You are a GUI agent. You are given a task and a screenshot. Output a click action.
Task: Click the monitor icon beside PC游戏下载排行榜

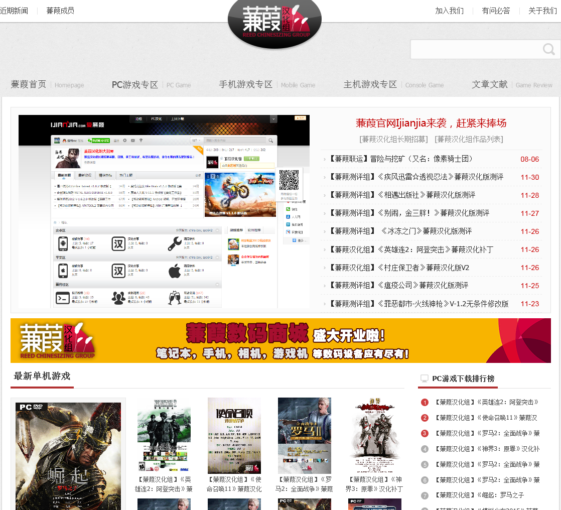coord(425,378)
